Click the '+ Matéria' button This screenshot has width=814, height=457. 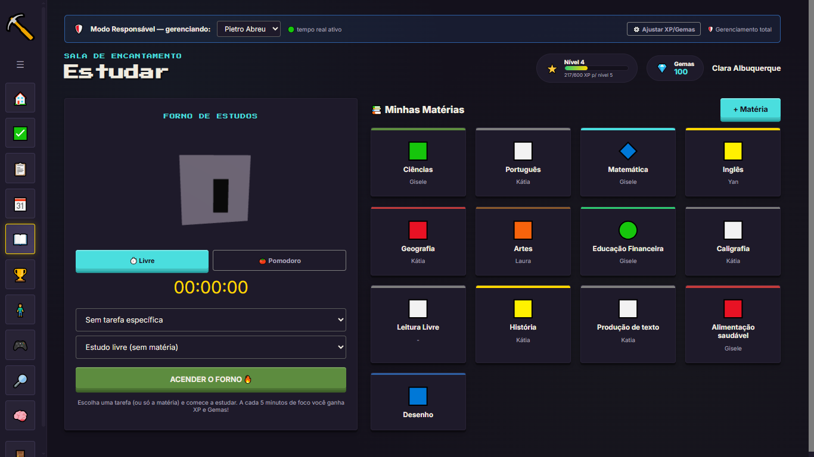750,109
